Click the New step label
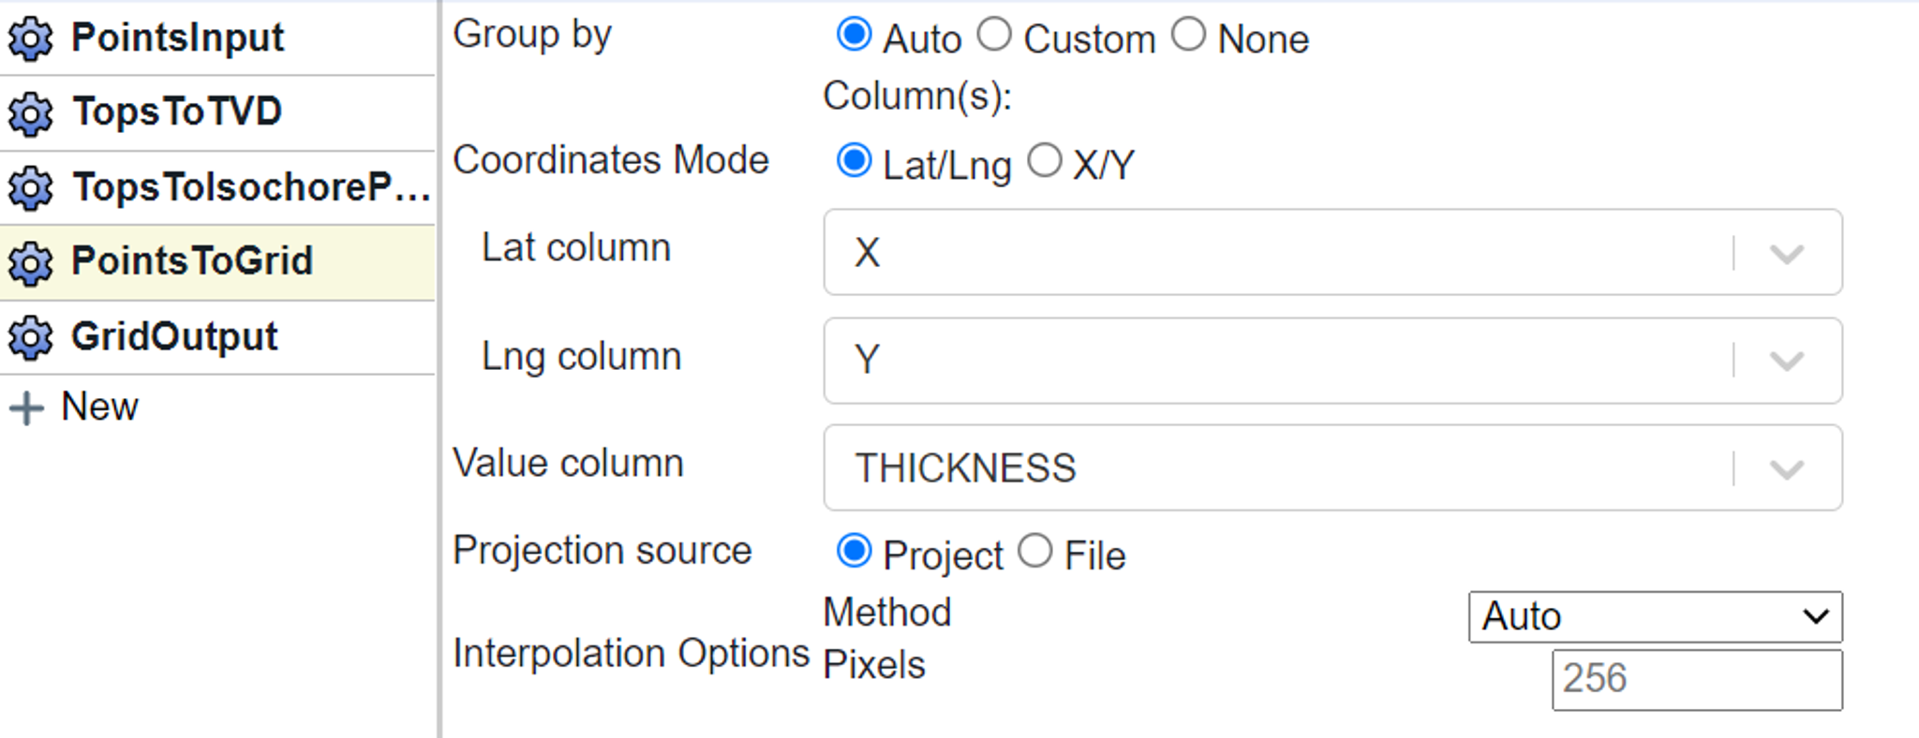 click(99, 407)
